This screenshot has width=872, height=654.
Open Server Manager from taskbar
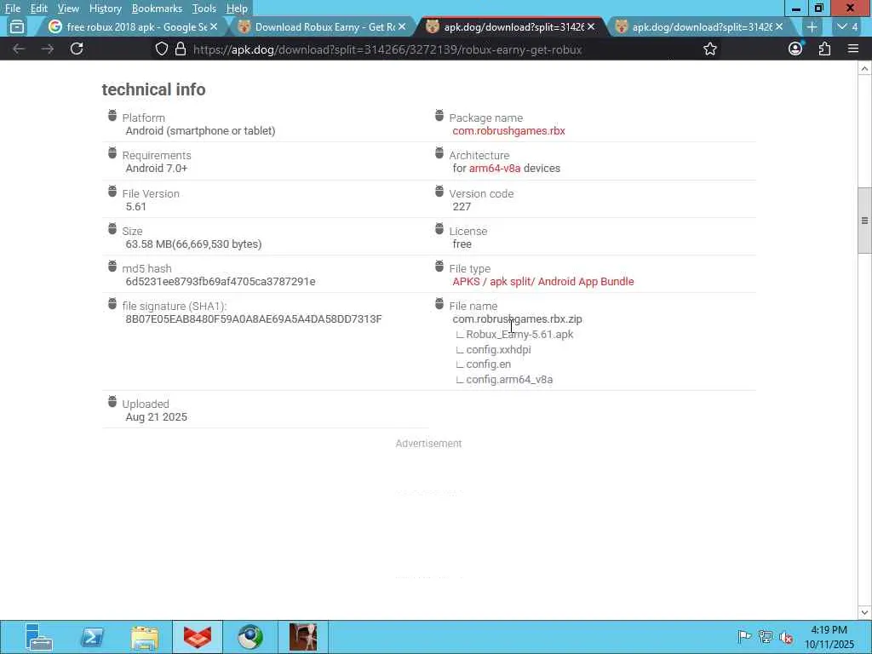tap(38, 637)
